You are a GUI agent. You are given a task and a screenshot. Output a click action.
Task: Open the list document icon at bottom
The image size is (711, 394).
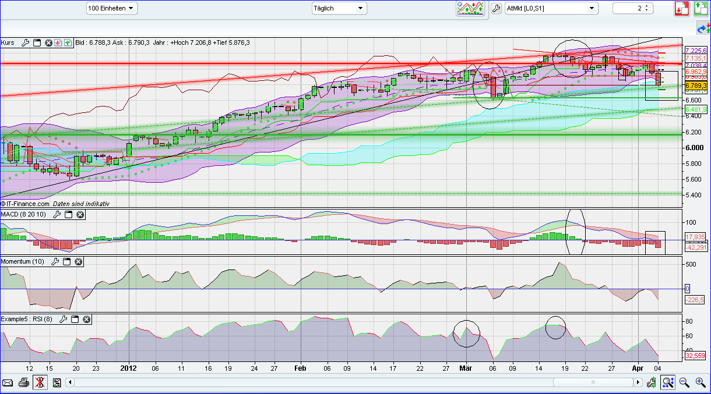57,382
